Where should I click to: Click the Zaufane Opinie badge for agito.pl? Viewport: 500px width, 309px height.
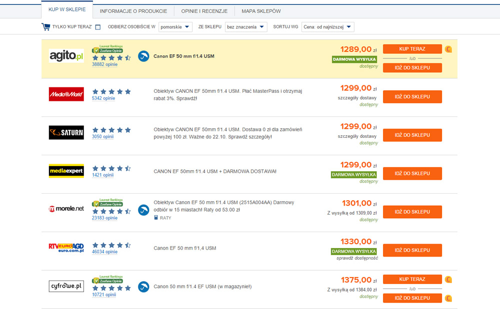[107, 49]
